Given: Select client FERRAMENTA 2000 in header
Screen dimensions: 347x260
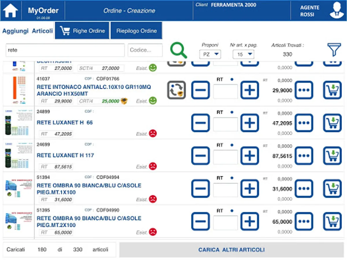Looking at the screenshot, I should tap(233, 5).
